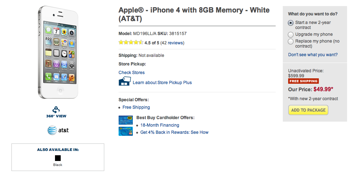The height and width of the screenshot is (176, 351).
Task: Click the Best Buy Rewards card icon
Action: coord(126,131)
